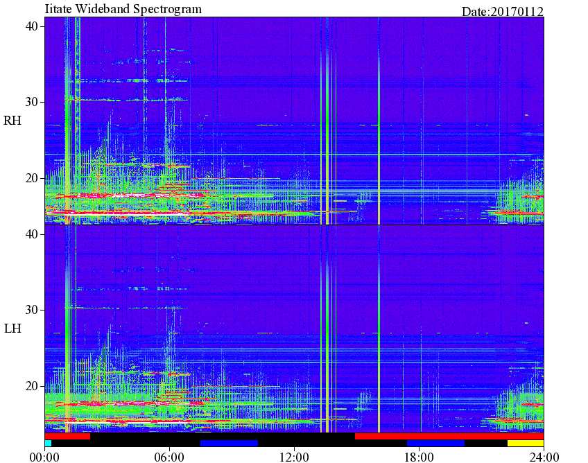Click the Iitate Wideband Spectrogram title
This screenshot has height=463, width=588.
click(x=123, y=8)
